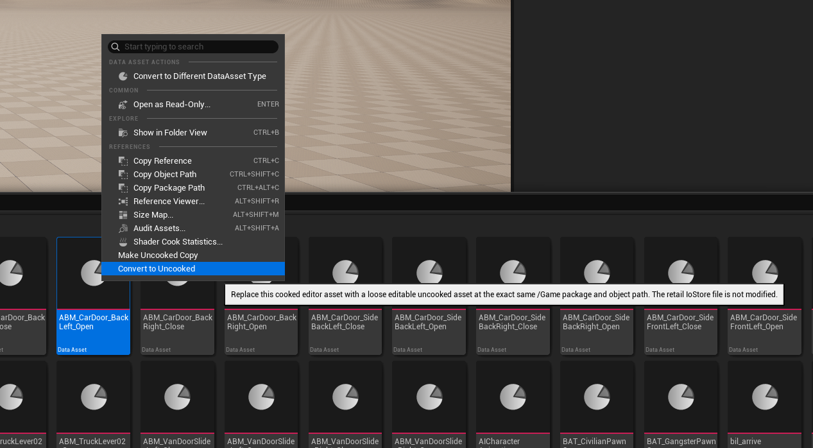Image resolution: width=813 pixels, height=448 pixels.
Task: Select bil_arrive asset tile
Action: click(765, 404)
